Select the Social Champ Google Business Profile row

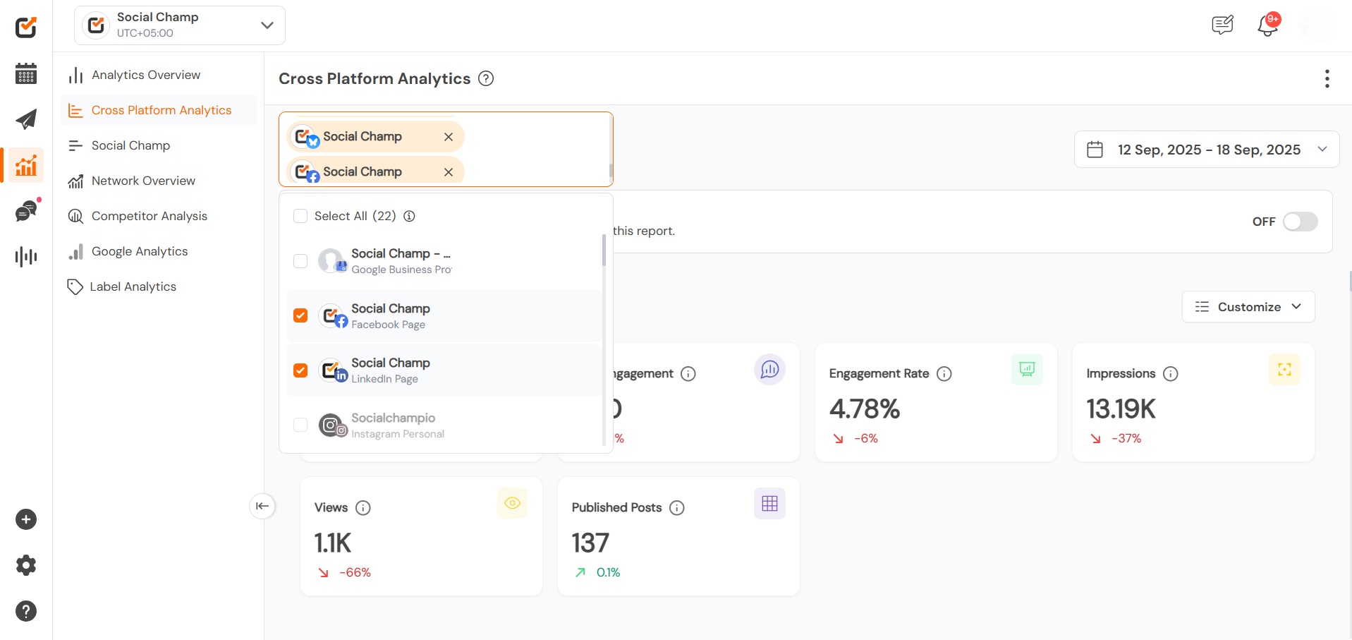coord(444,261)
